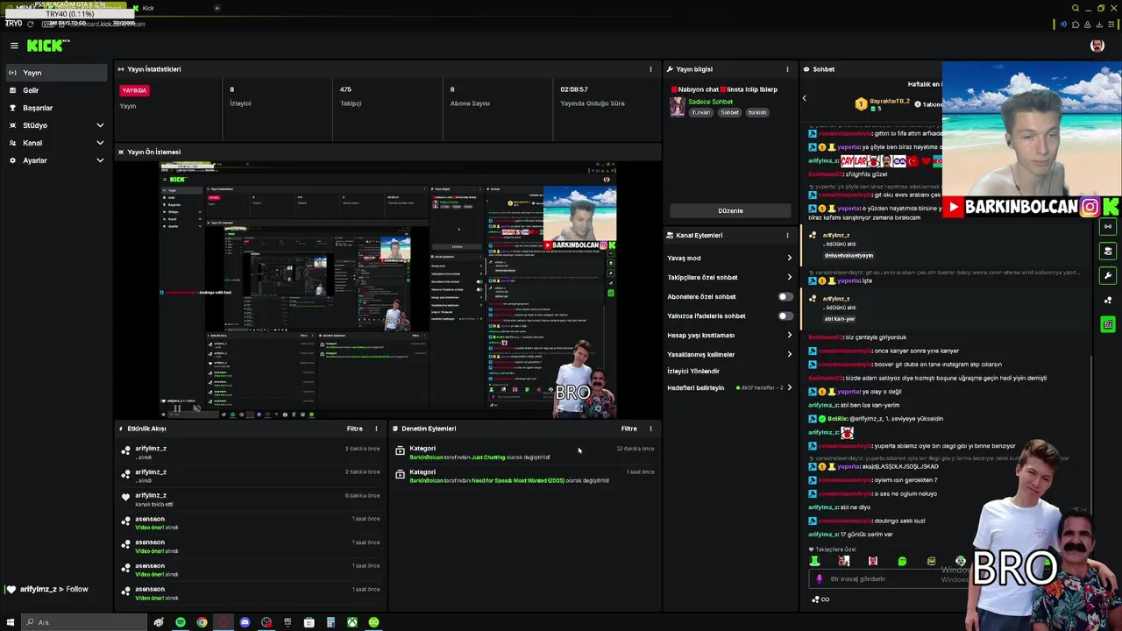
Task: Select Gelir in the sidebar
Action: point(57,90)
